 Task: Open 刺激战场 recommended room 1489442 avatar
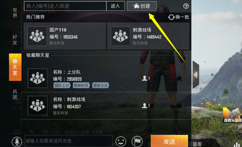point(120,36)
